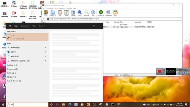
Task: Open Microsoft Edge from the taskbar
Action: pyautogui.click(x=70, y=104)
